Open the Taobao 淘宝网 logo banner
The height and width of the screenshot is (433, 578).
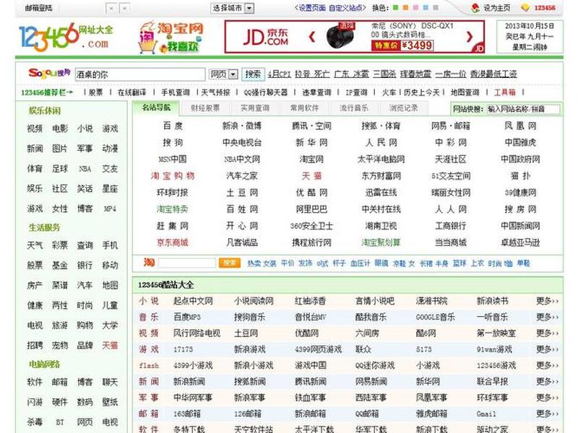point(171,38)
